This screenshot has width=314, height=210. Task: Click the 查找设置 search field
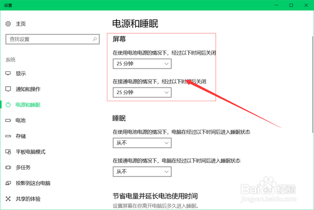point(53,39)
